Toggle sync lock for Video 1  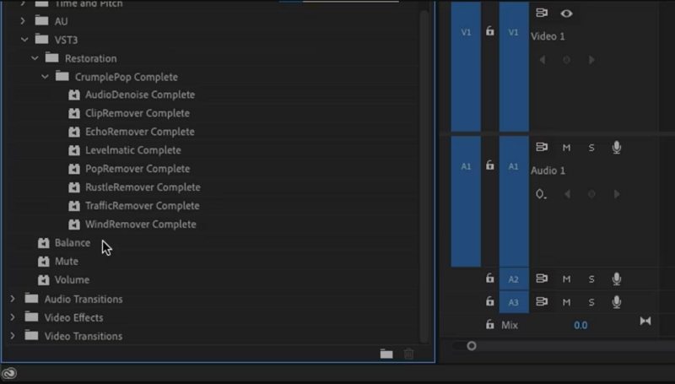[542, 13]
